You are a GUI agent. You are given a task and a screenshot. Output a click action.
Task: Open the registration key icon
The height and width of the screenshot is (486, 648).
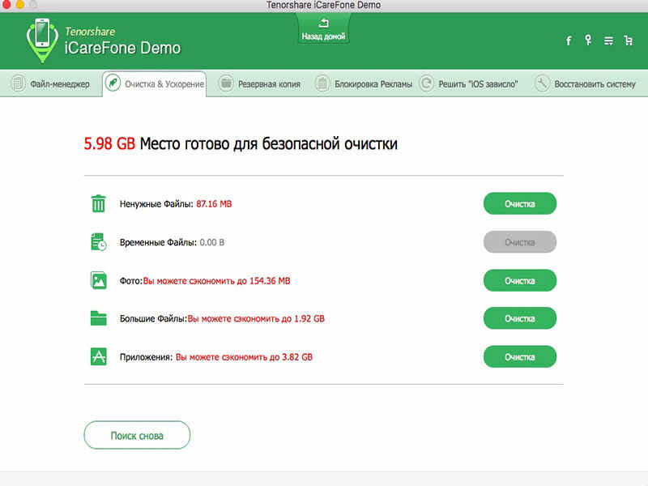pos(588,40)
